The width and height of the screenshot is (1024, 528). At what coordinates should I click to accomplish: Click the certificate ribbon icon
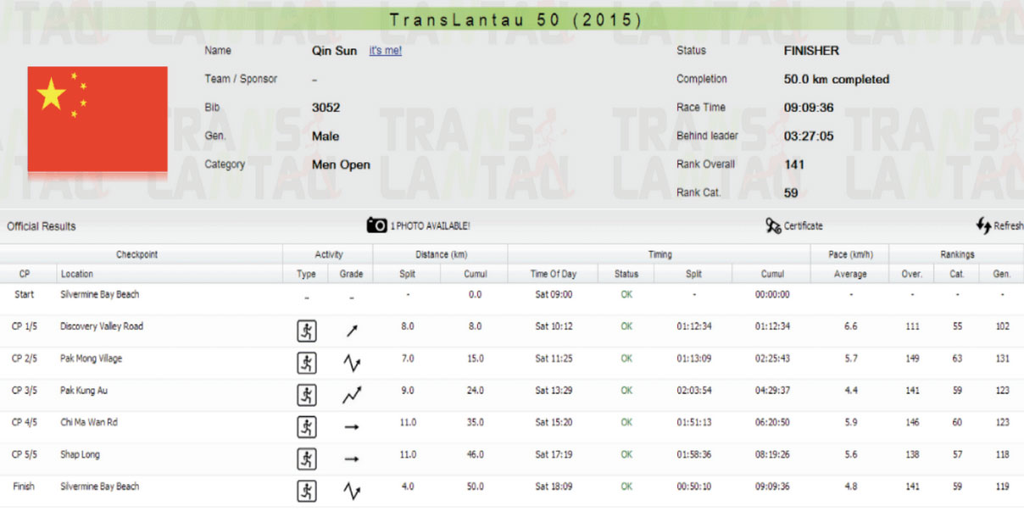click(x=772, y=225)
